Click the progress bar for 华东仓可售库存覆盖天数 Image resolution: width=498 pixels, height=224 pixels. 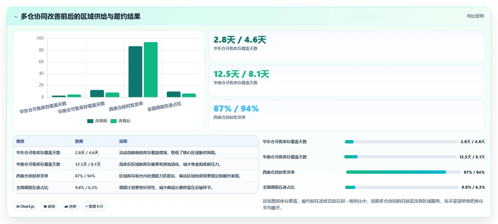coord(401,142)
